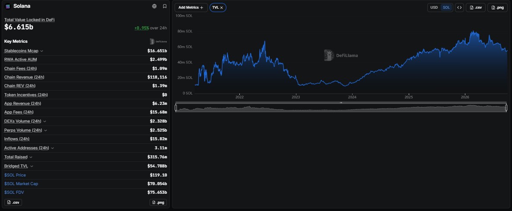
Task: Click the Inflows (24h) label
Action: tap(17, 139)
